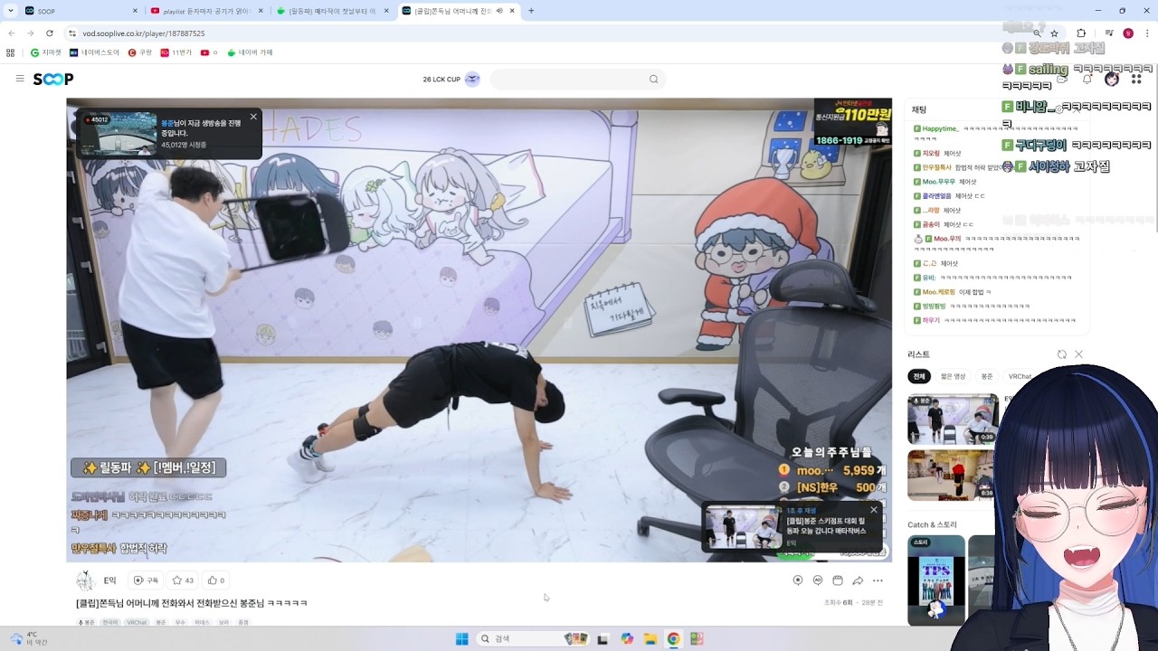The height and width of the screenshot is (651, 1158).
Task: Open the bookmarks apps grid icon
Action: [11, 52]
